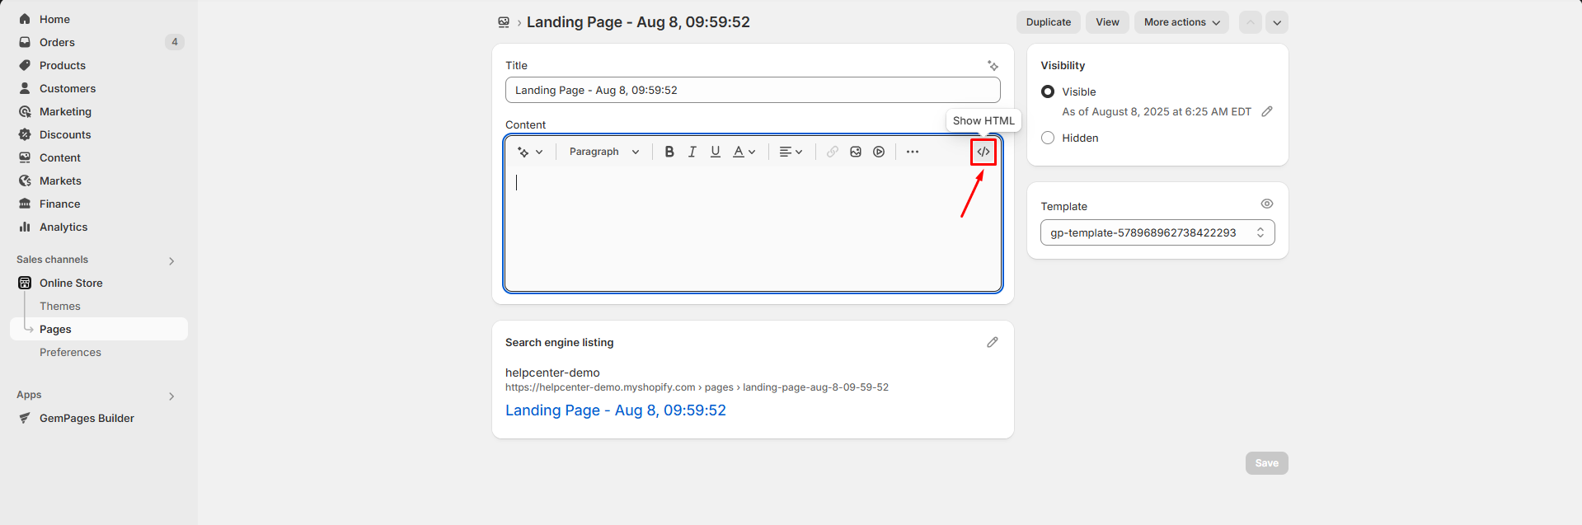Click the Show HTML code icon
This screenshot has height=525, width=1582.
point(983,152)
